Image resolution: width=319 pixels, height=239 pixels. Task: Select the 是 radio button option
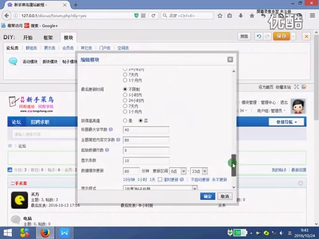click(x=125, y=121)
